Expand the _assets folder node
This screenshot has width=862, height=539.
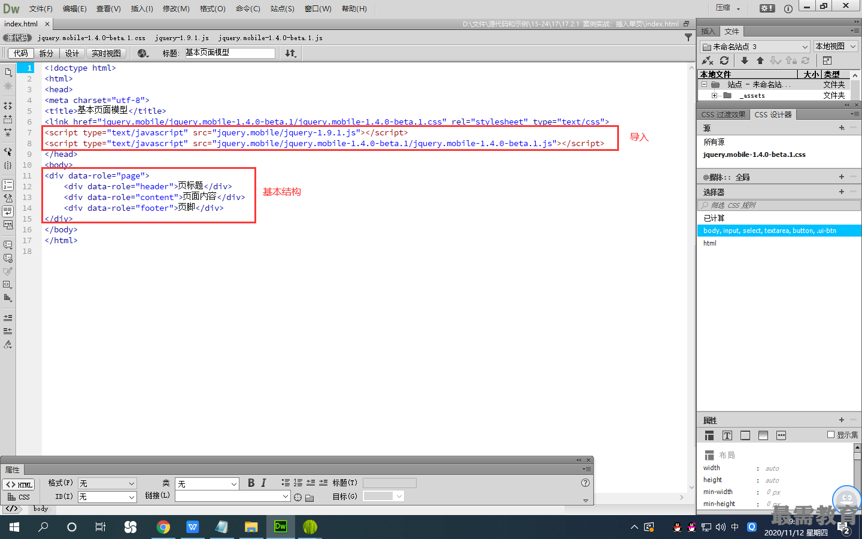click(714, 95)
